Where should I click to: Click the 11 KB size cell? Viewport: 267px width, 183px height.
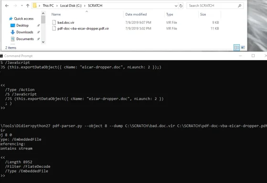tap(215, 29)
